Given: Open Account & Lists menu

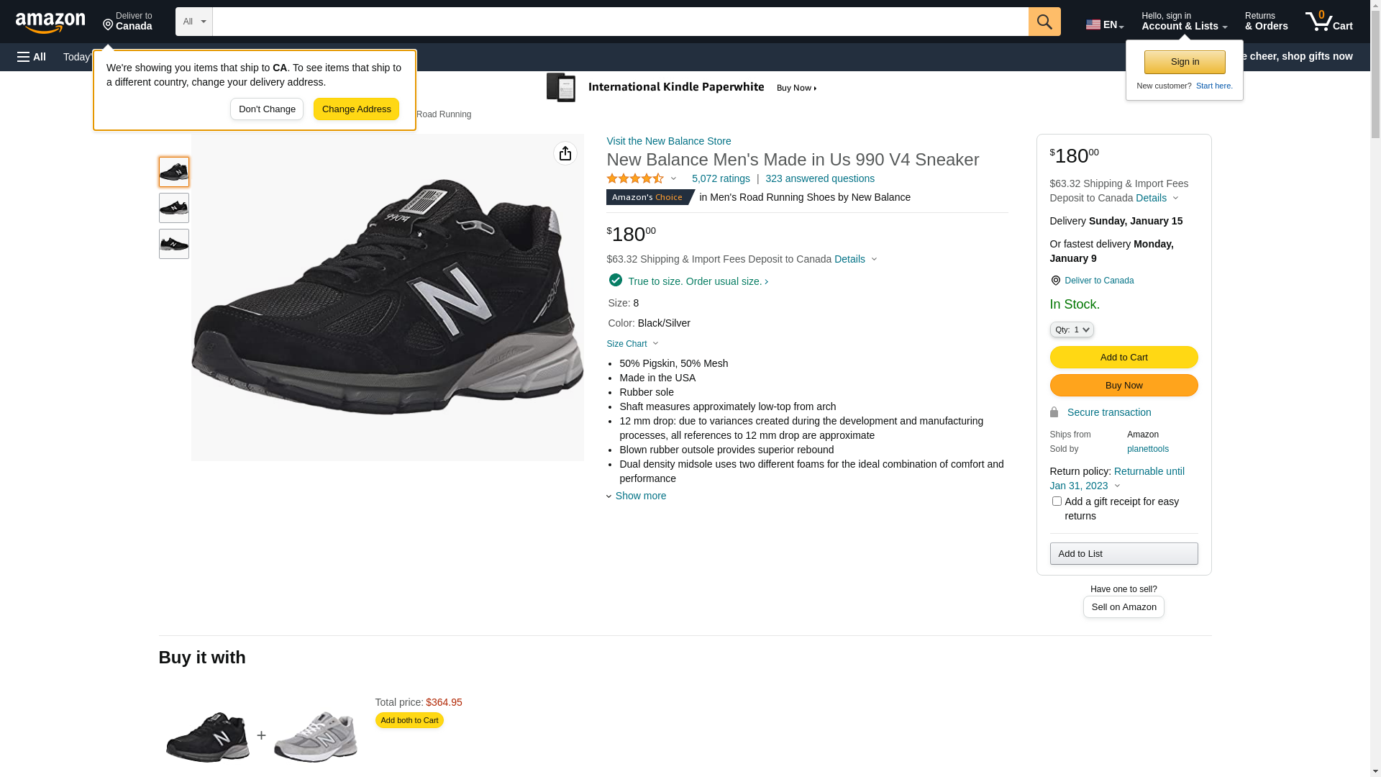Looking at the screenshot, I should click(x=1184, y=22).
